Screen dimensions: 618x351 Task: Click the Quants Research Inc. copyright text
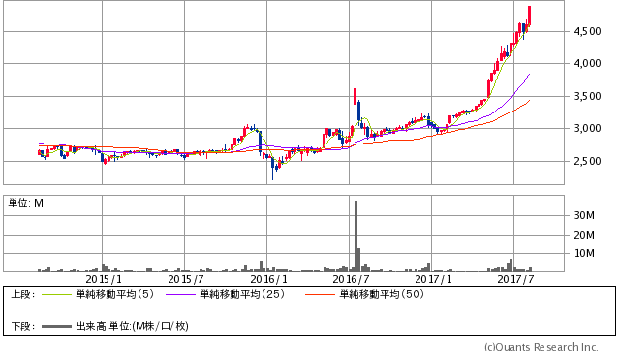click(541, 347)
